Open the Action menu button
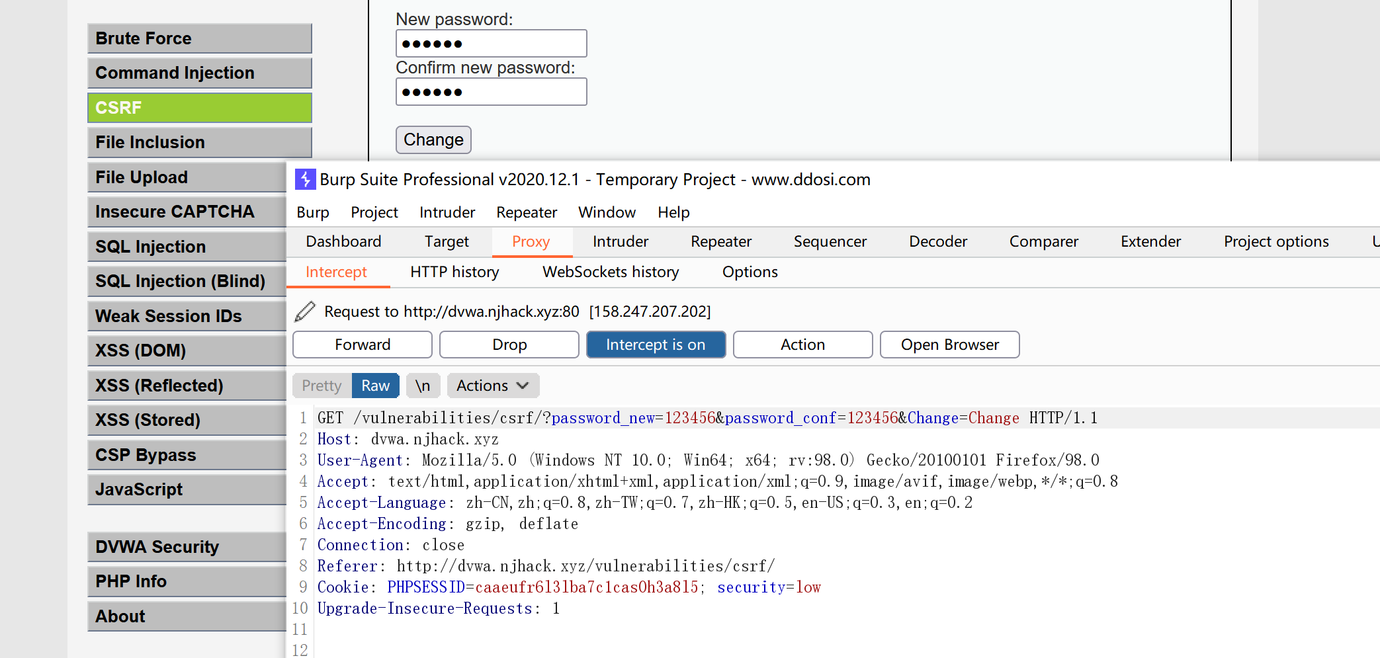The height and width of the screenshot is (658, 1380). pyautogui.click(x=802, y=345)
